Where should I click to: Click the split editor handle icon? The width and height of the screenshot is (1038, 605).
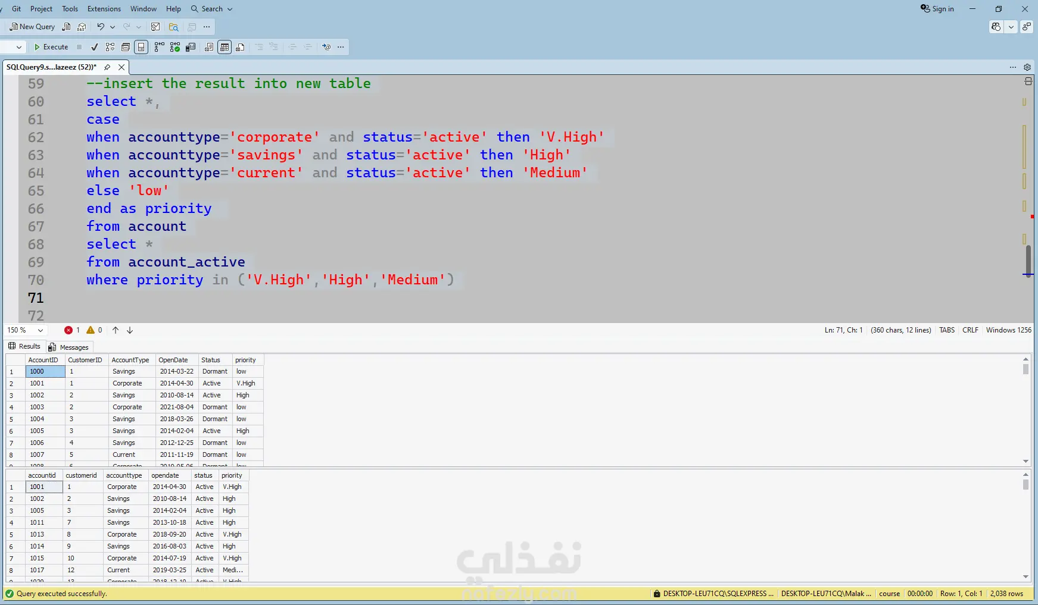pos(1028,81)
